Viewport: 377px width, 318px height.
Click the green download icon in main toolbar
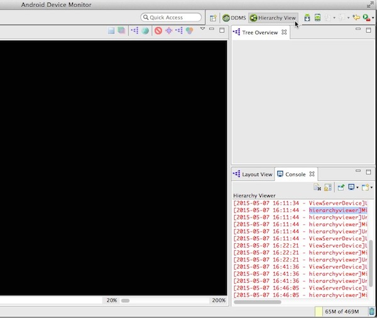tap(307, 18)
